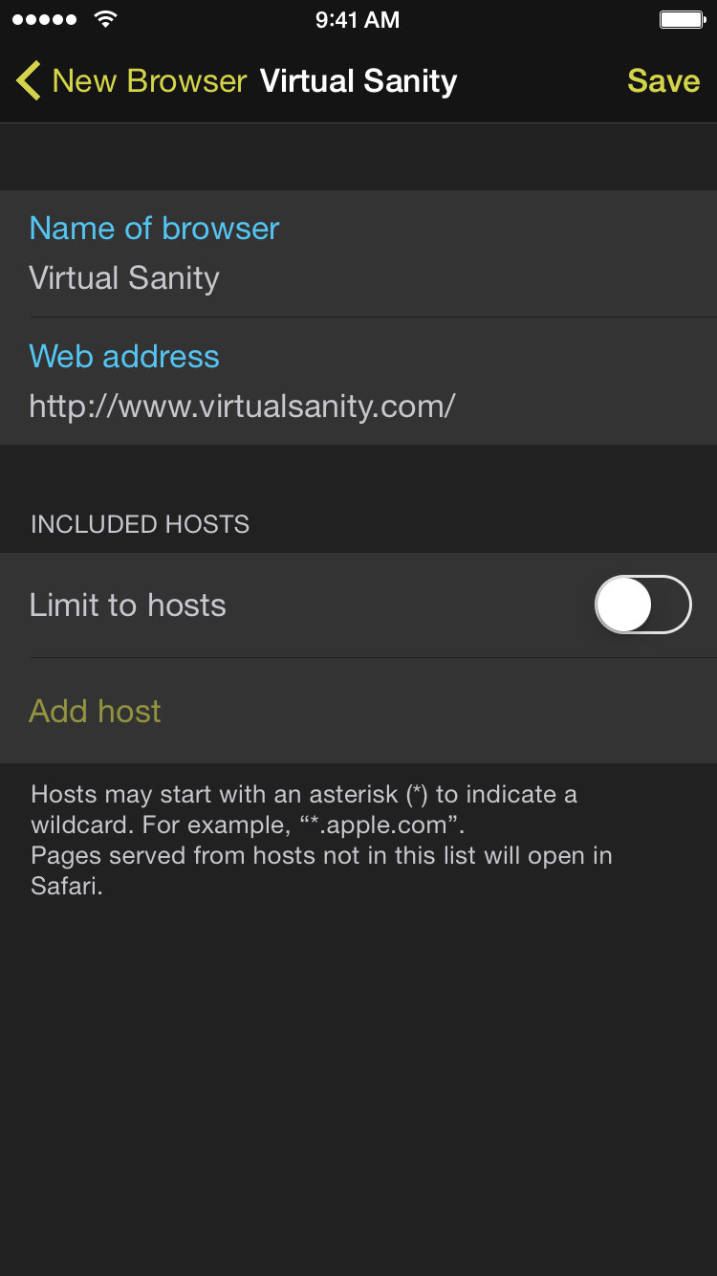Image resolution: width=717 pixels, height=1276 pixels.
Task: Tap the Virtual Sanity navigation title
Action: tap(358, 80)
